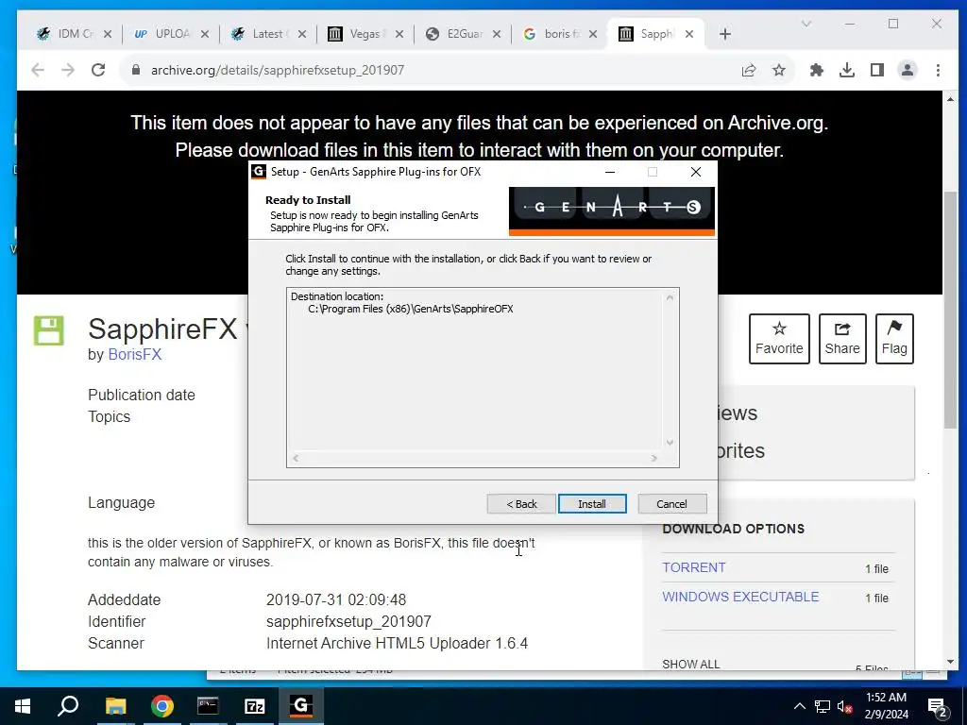
Task: Open the taskbar clock and date
Action: click(886, 706)
